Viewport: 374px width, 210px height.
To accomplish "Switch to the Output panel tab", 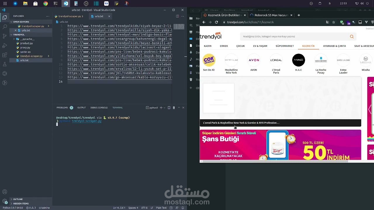I will [x=82, y=108].
